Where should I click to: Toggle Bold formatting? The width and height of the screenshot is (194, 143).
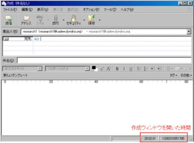coord(117,69)
